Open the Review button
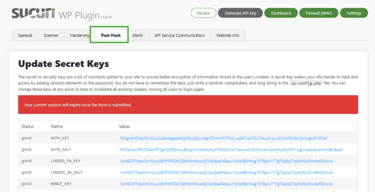The width and height of the screenshot is (375, 192). click(203, 13)
